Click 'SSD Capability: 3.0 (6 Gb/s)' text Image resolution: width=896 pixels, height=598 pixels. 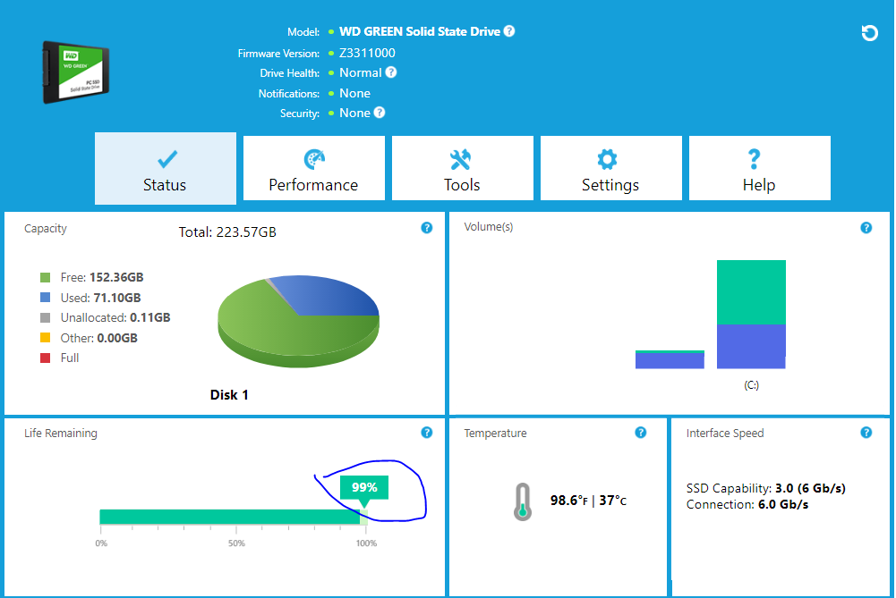point(765,488)
